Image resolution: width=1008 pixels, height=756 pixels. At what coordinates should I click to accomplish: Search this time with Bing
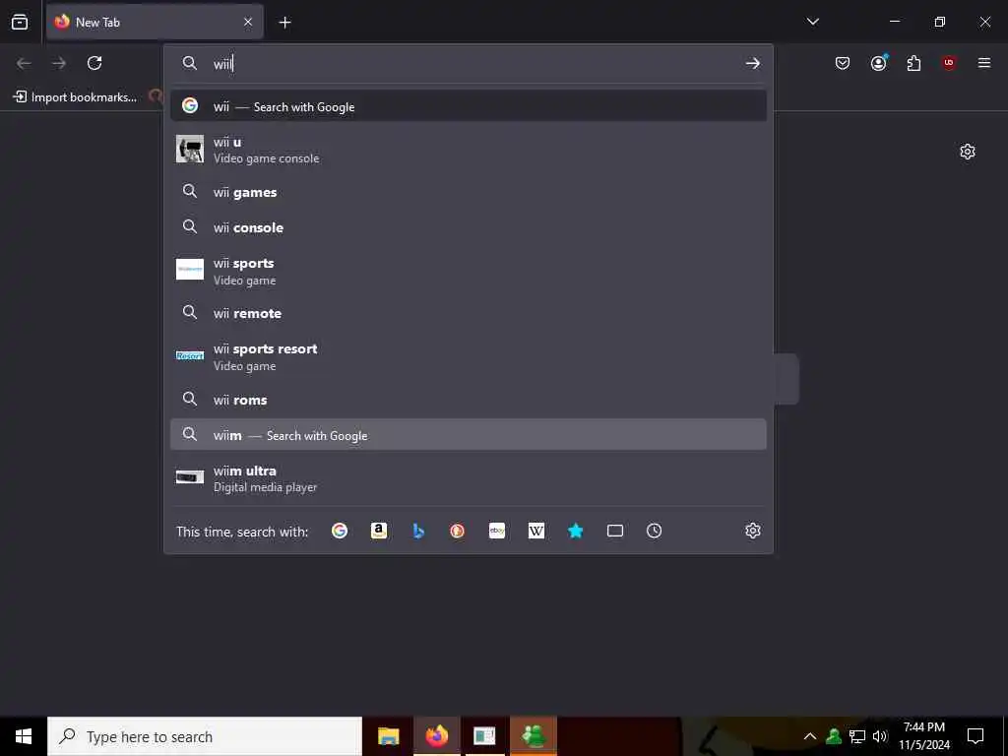tap(418, 531)
